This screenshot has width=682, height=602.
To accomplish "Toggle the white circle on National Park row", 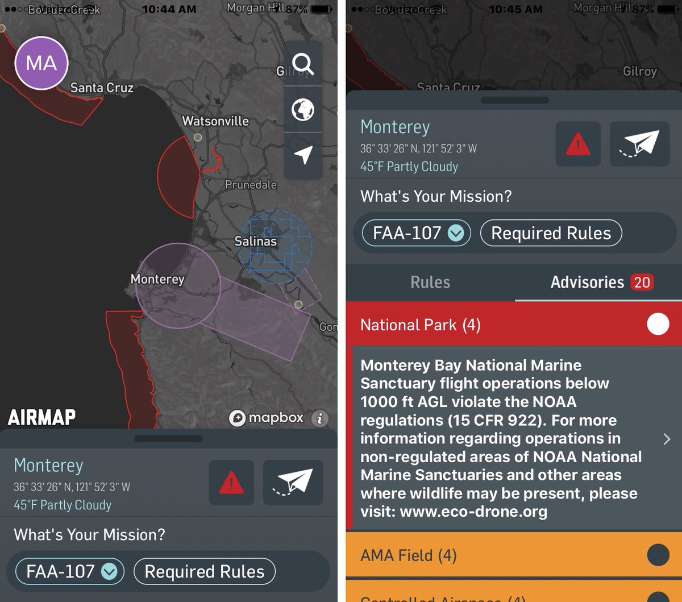I will [x=658, y=325].
